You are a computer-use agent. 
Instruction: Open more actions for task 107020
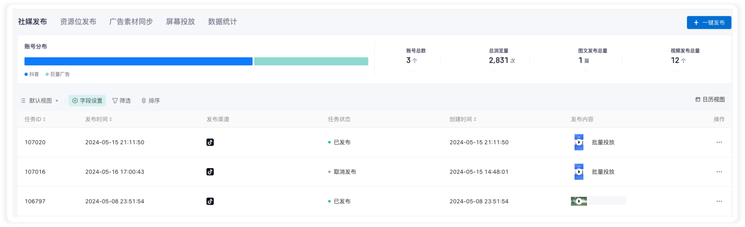coord(719,142)
